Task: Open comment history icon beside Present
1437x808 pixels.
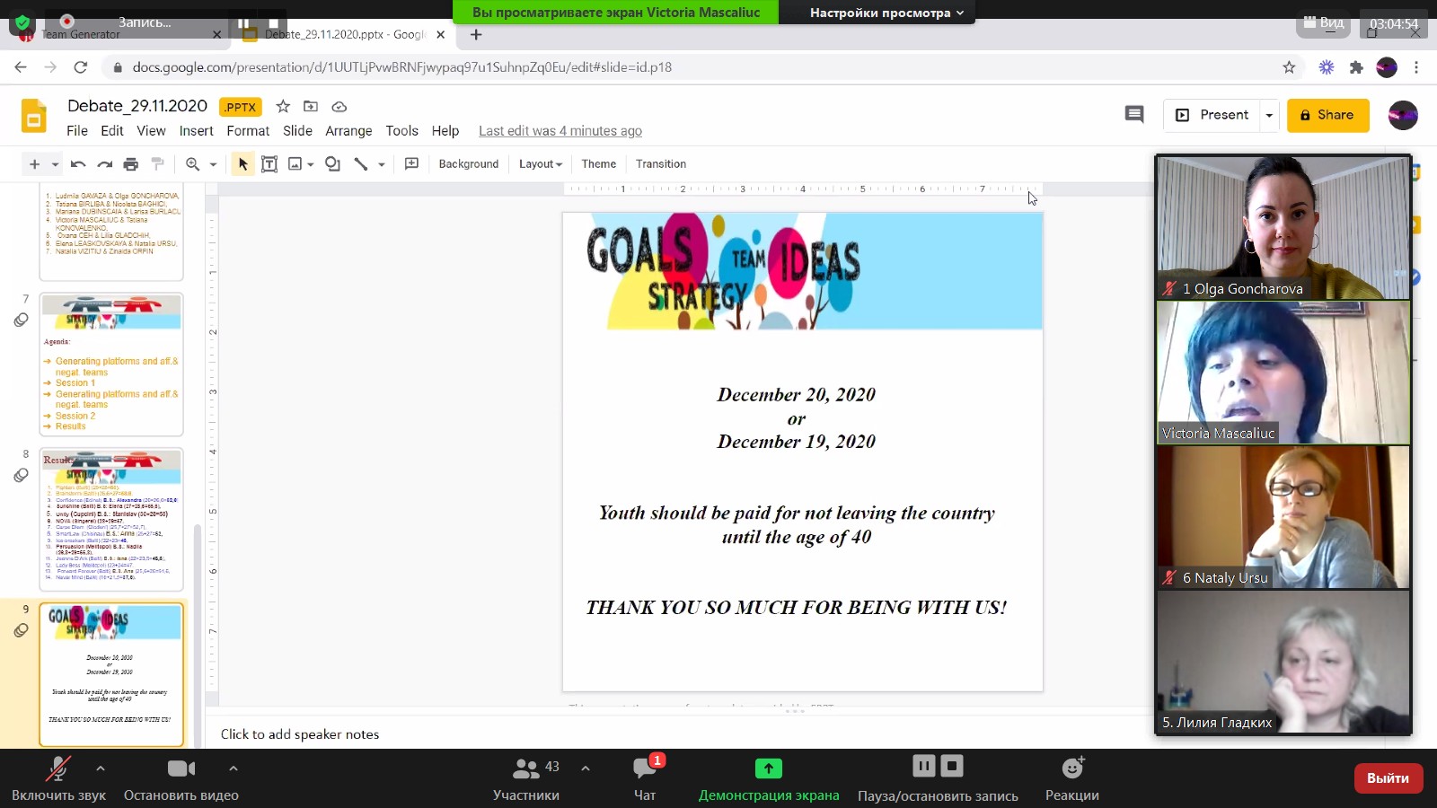Action: click(x=1134, y=115)
